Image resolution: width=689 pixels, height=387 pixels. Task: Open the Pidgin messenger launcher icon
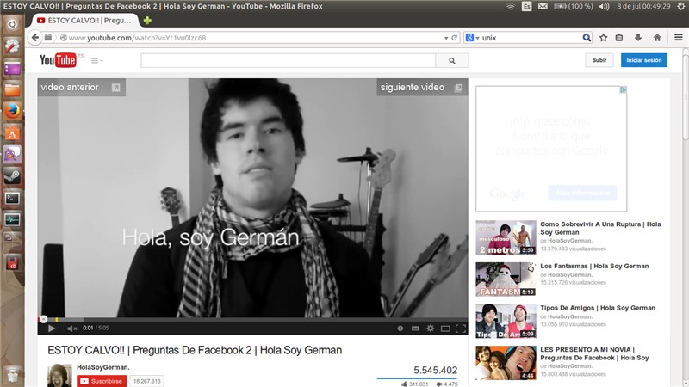12,155
